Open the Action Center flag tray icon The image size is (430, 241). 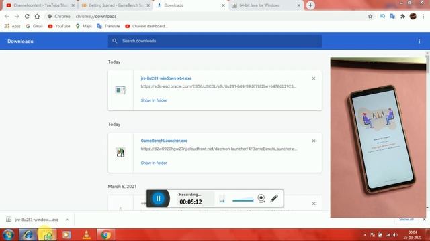click(x=372, y=235)
